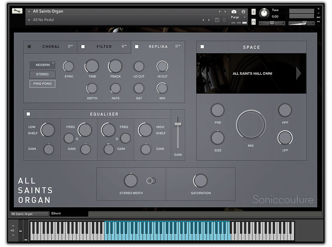Click the Space HPF knob
The height and width of the screenshot is (247, 332).
tap(285, 110)
